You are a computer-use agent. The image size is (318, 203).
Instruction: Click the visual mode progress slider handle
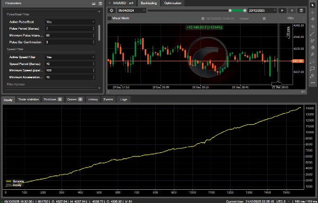click(202, 19)
